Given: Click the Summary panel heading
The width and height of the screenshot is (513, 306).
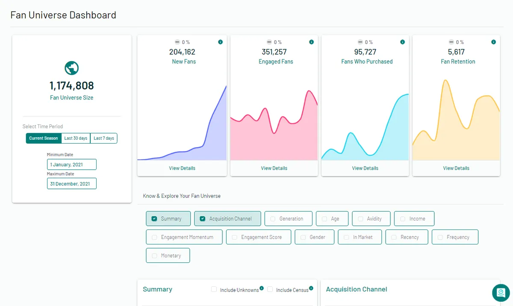Looking at the screenshot, I should tap(157, 289).
